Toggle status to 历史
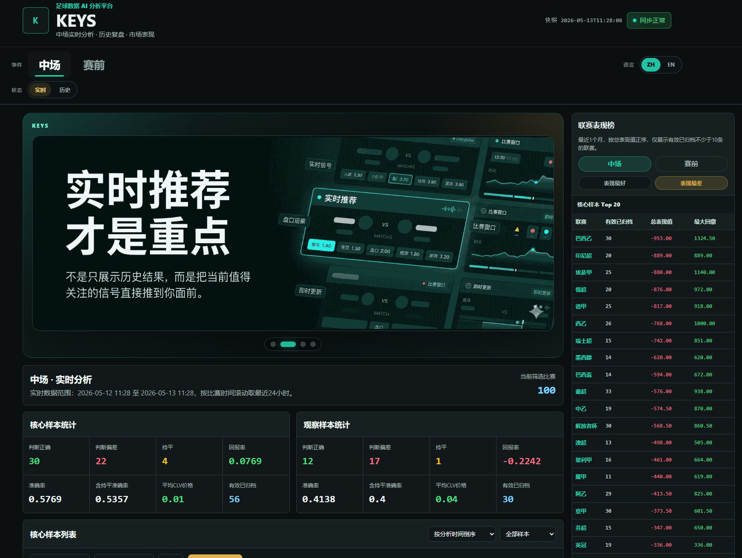This screenshot has height=558, width=742. (x=65, y=90)
